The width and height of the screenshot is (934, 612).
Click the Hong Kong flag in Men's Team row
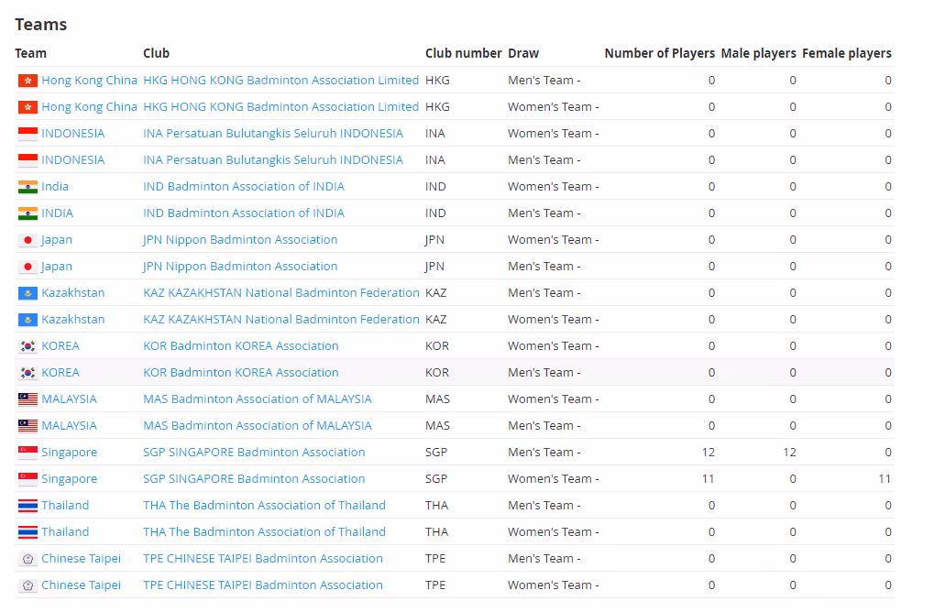point(27,81)
